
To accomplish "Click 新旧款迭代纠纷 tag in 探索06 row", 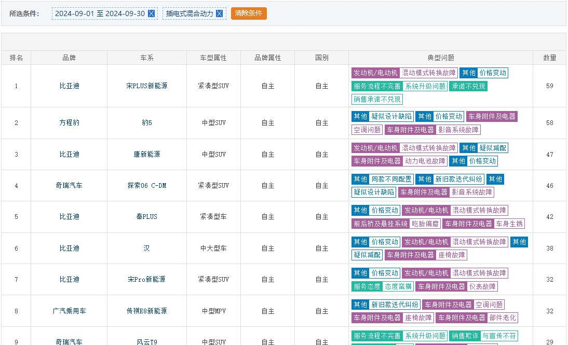I will pos(458,179).
